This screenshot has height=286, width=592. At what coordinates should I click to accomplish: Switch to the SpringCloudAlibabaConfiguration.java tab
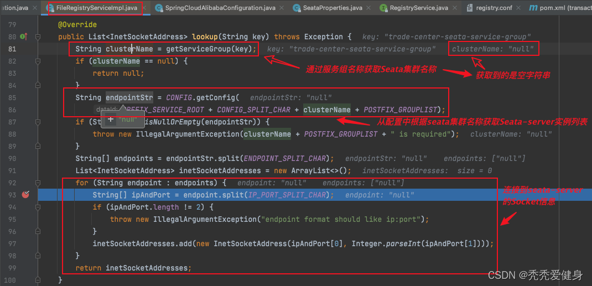(219, 8)
